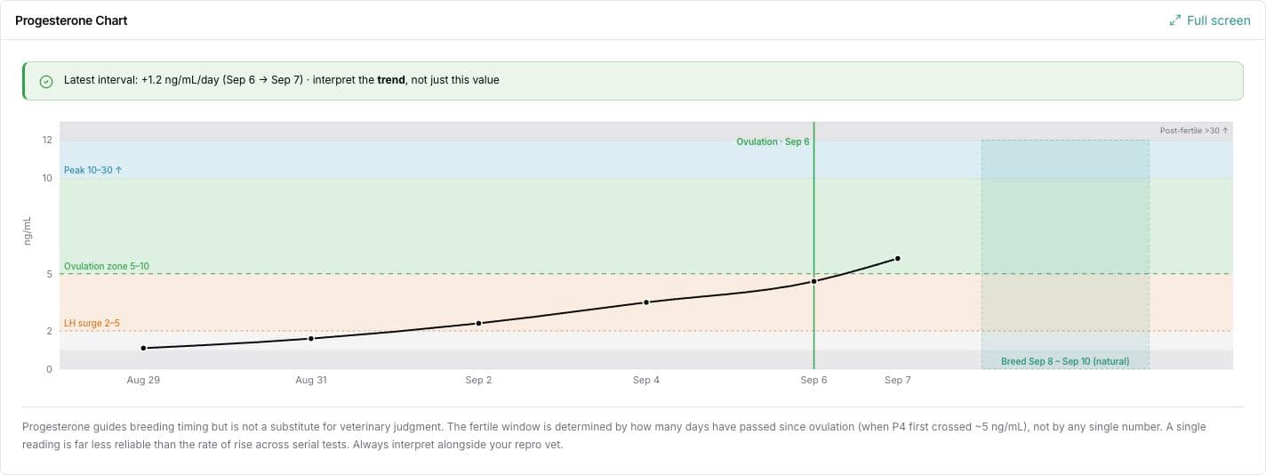This screenshot has width=1266, height=475.
Task: Click the 'Progesterone Chart' title
Action: click(71, 20)
